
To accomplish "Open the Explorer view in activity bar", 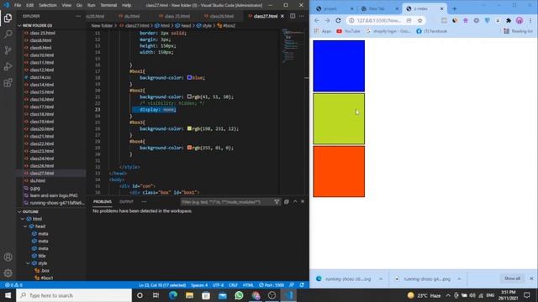I will click(8, 18).
